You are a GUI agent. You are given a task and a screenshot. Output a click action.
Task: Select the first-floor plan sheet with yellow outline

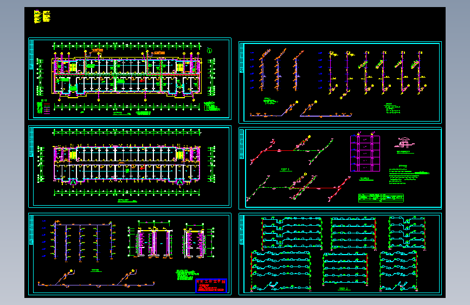(130, 79)
